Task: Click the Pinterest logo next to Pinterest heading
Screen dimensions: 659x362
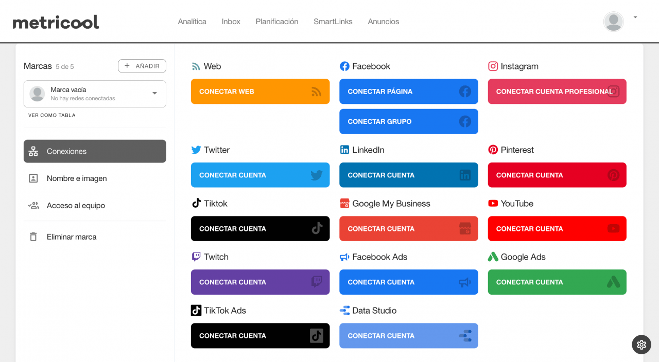Action: point(493,150)
